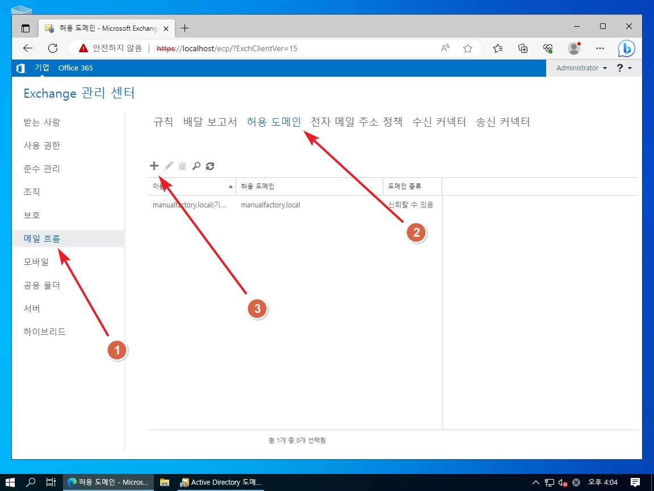Open notification center icon

[x=635, y=482]
